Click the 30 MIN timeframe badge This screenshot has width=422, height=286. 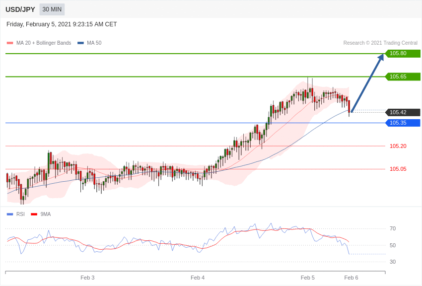point(52,9)
